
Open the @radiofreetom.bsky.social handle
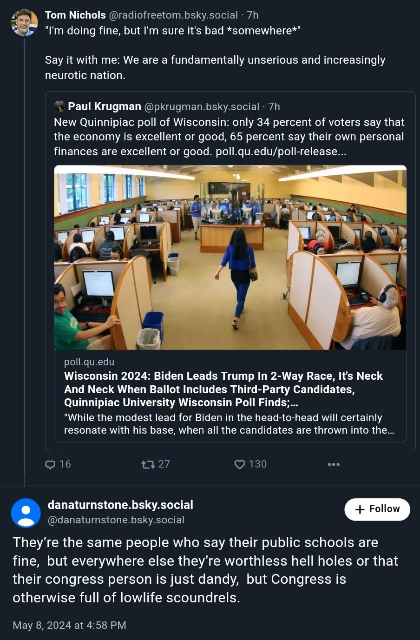[173, 15]
